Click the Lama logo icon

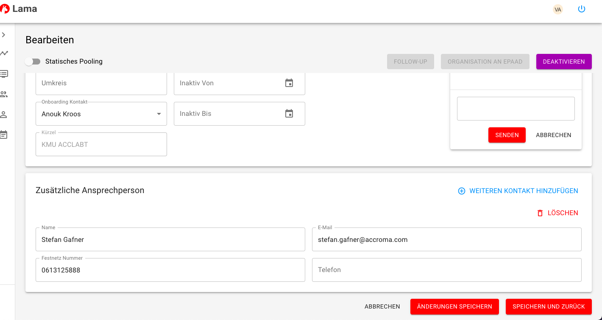click(5, 9)
